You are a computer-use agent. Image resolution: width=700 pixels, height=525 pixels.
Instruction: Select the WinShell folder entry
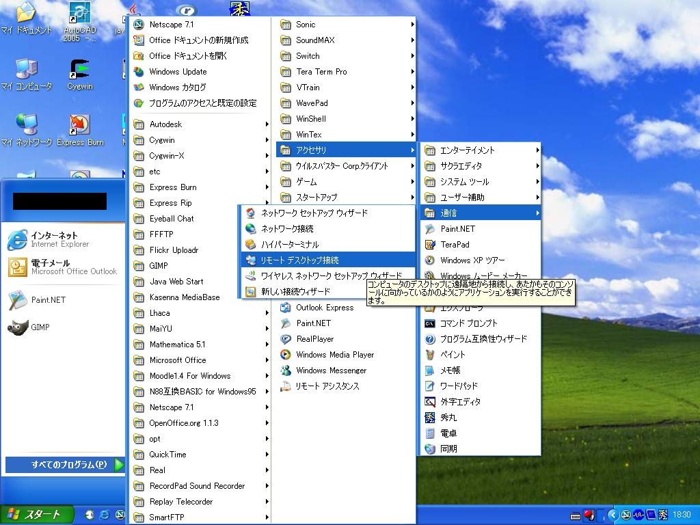346,119
